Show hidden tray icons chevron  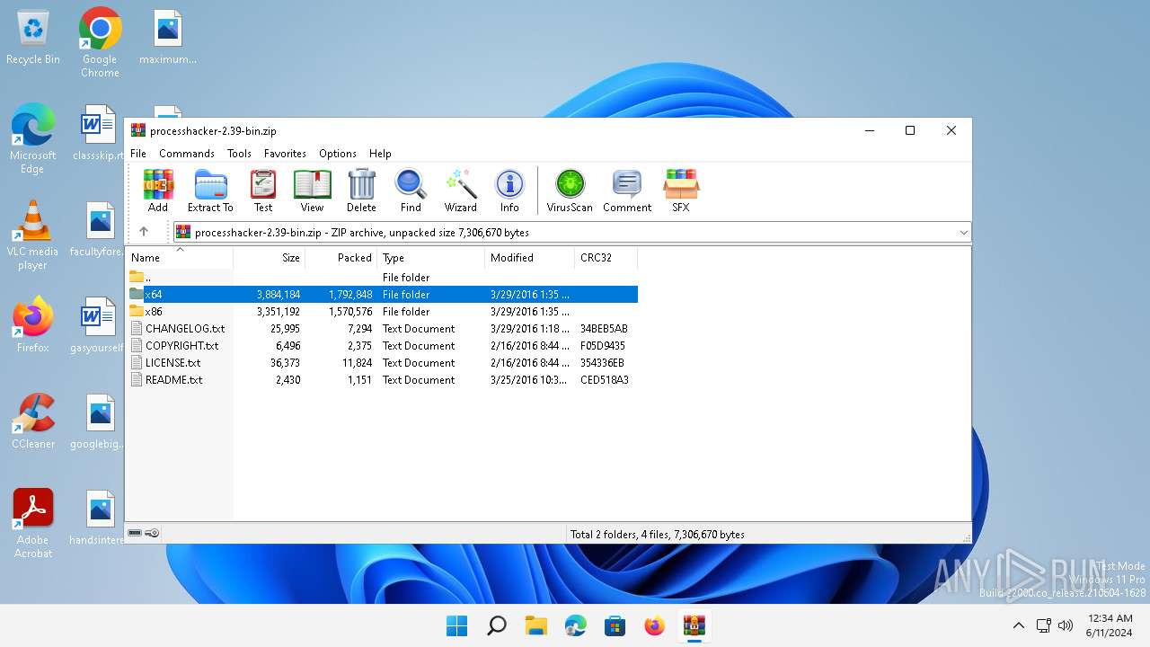pos(1018,625)
